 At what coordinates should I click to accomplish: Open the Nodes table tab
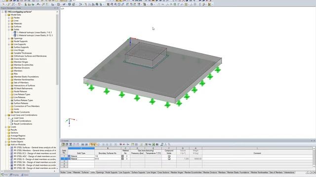point(63,173)
